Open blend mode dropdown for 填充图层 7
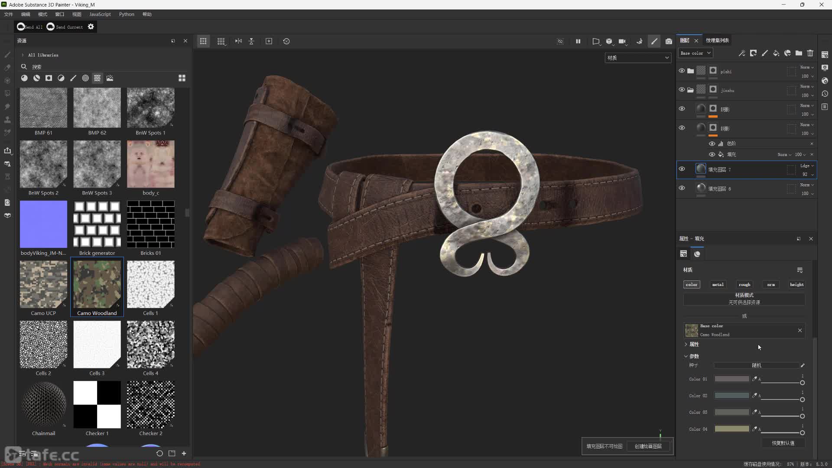Image resolution: width=832 pixels, height=468 pixels. [x=807, y=166]
